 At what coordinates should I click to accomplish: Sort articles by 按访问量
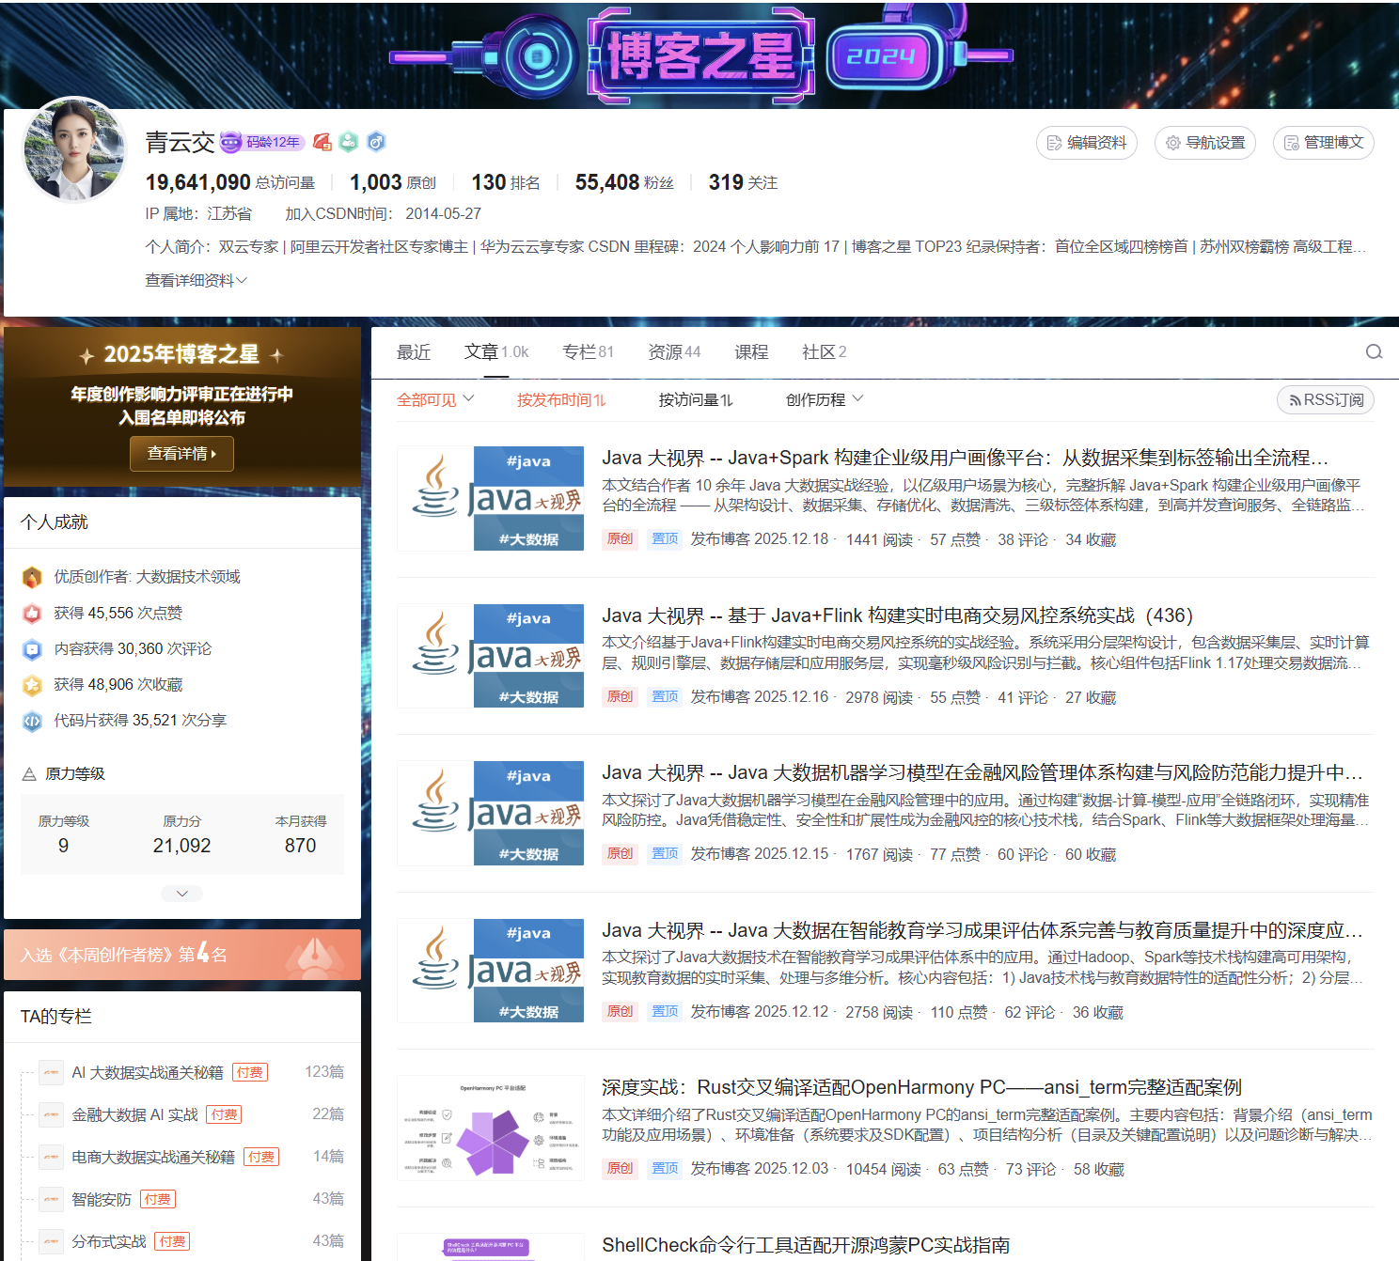(696, 399)
